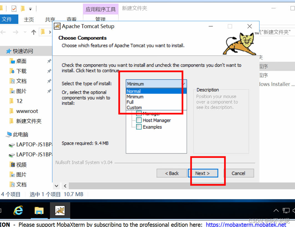Image resolution: width=295 pixels, height=227 pixels.
Task: Open 新建文件夹 in navigation pane
Action: click(29, 121)
